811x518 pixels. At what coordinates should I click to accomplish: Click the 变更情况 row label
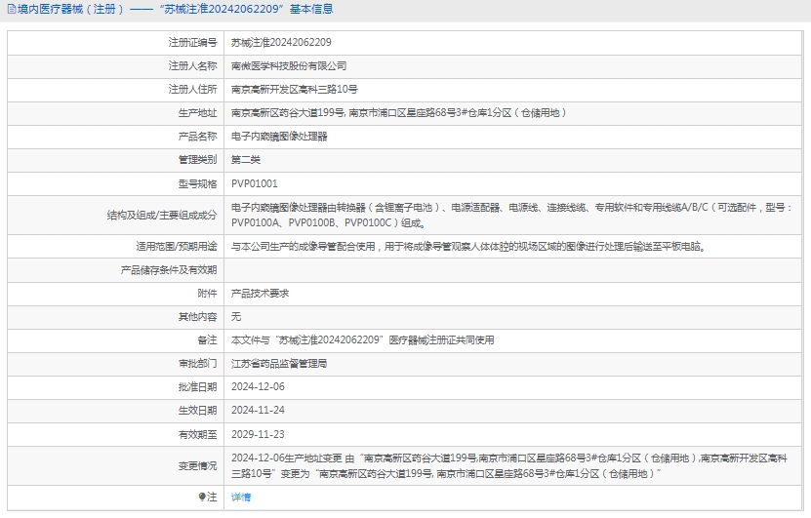click(197, 465)
